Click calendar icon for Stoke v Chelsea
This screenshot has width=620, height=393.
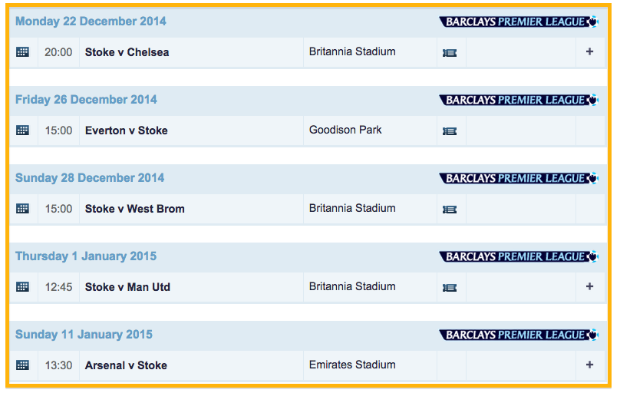coord(22,52)
